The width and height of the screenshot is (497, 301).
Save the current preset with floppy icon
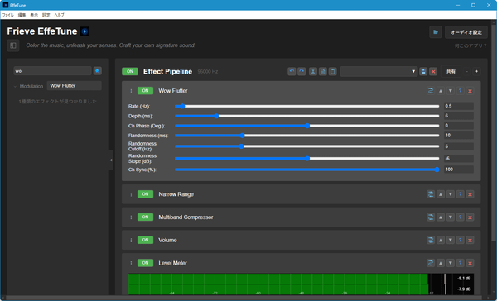[423, 72]
